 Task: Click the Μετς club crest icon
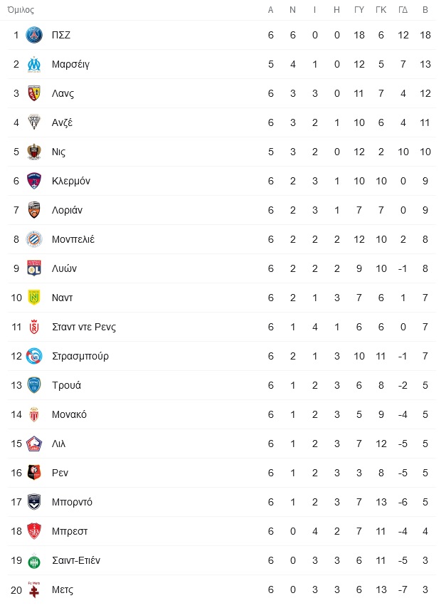coord(34,589)
